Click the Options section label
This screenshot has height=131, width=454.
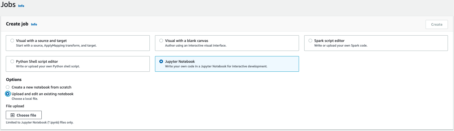[14, 80]
